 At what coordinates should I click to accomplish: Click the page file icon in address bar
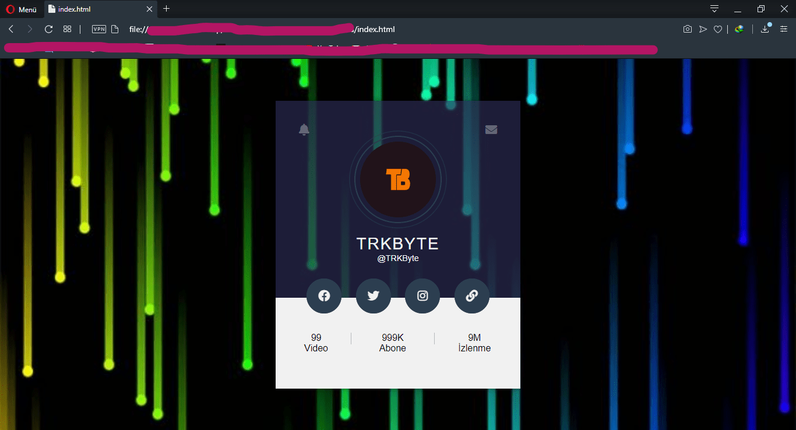pos(115,29)
